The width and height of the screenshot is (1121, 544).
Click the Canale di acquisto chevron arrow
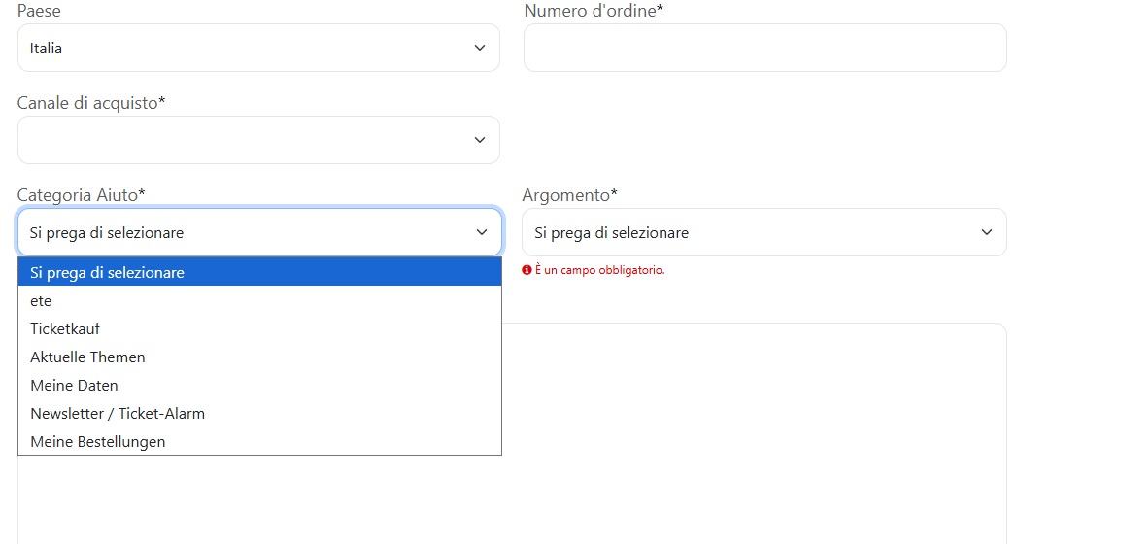pos(480,140)
